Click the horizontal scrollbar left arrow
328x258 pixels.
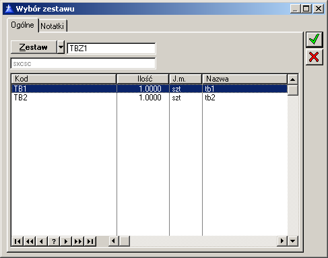[114, 241]
